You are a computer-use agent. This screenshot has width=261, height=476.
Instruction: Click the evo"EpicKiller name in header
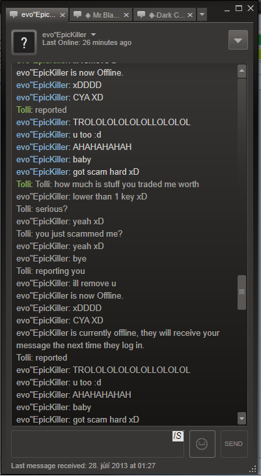[64, 35]
